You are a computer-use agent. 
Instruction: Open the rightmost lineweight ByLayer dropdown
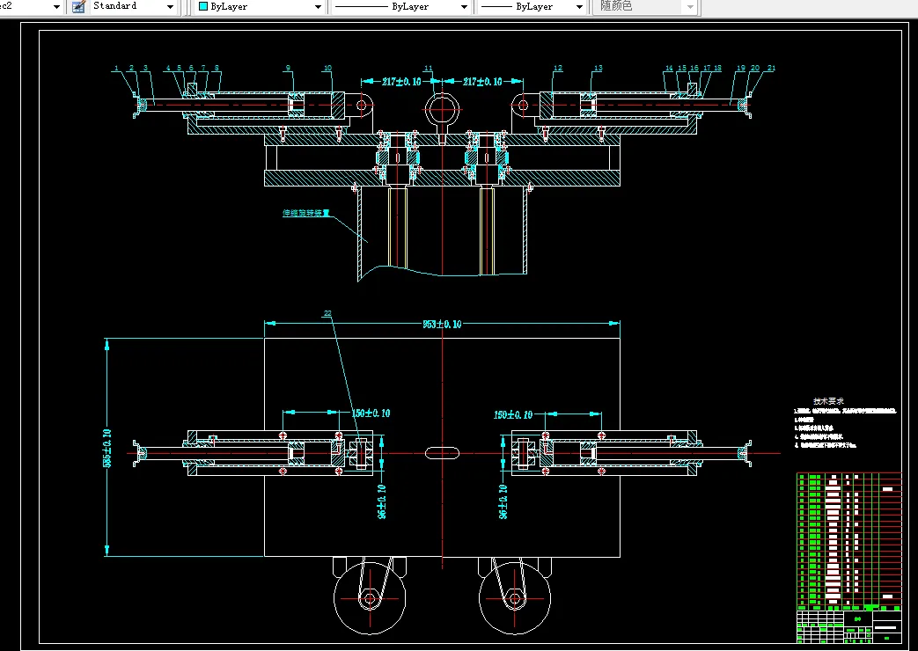point(578,6)
